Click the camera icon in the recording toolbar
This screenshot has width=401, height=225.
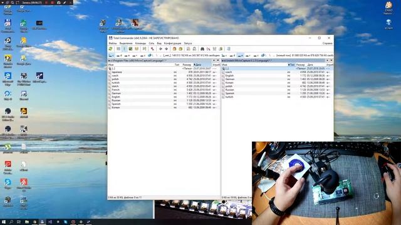click(x=58, y=2)
